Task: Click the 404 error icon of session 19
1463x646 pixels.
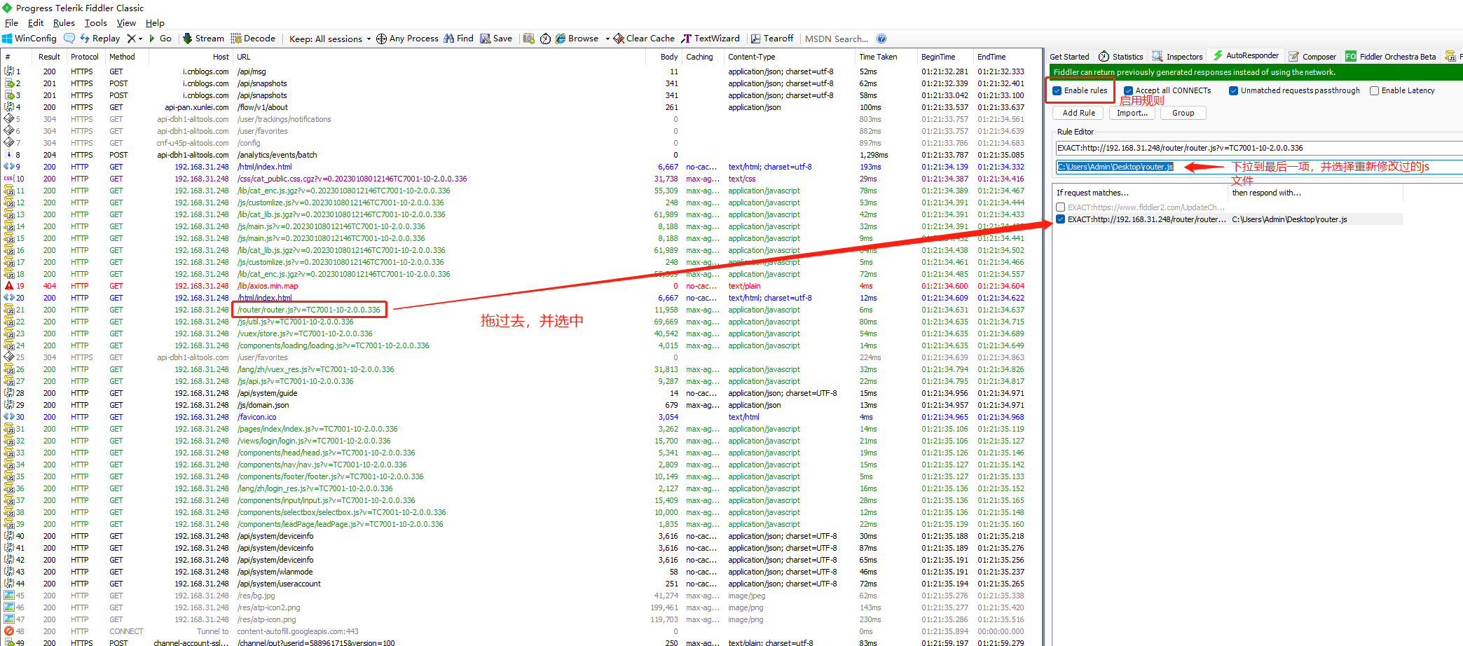Action: pos(9,286)
